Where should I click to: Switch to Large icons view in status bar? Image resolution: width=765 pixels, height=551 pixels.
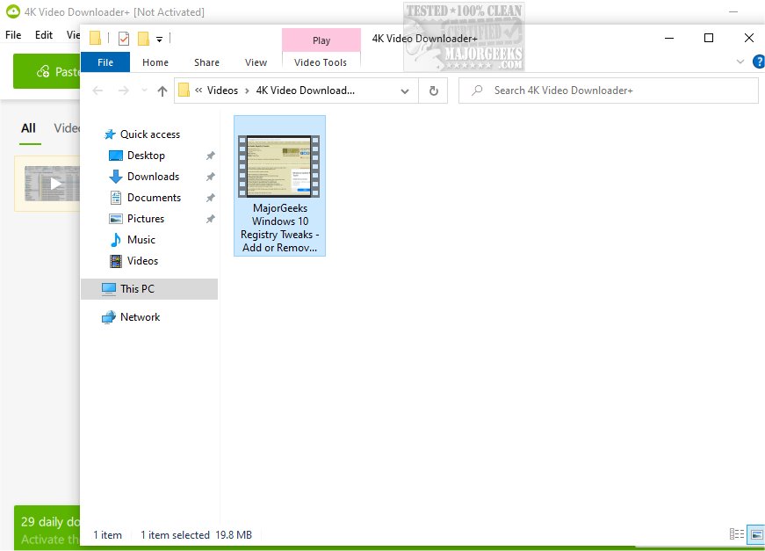click(x=757, y=534)
